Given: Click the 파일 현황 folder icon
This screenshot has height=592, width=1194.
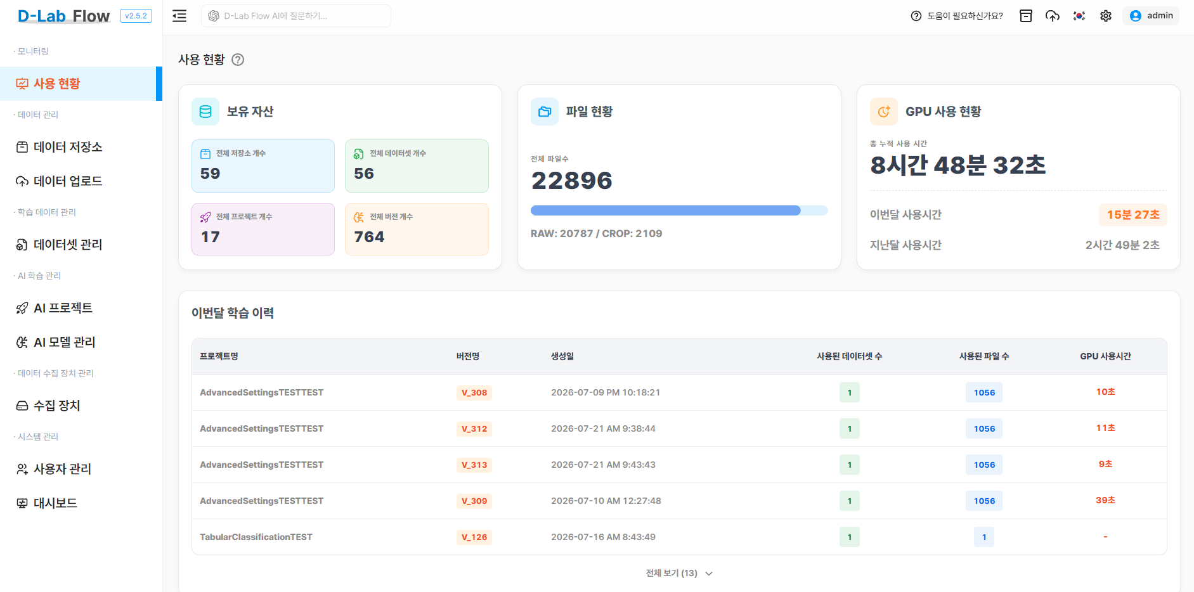Looking at the screenshot, I should [x=545, y=112].
